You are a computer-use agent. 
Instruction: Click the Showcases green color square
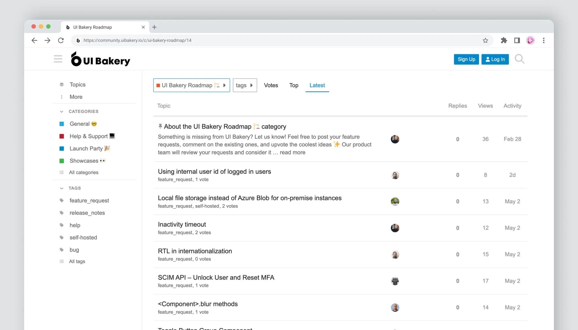click(62, 161)
